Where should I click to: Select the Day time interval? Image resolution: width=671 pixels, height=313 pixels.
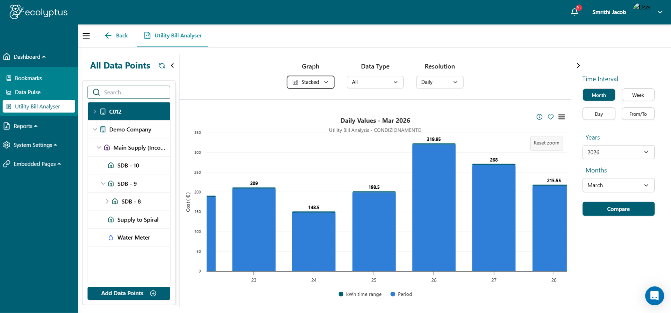point(599,114)
